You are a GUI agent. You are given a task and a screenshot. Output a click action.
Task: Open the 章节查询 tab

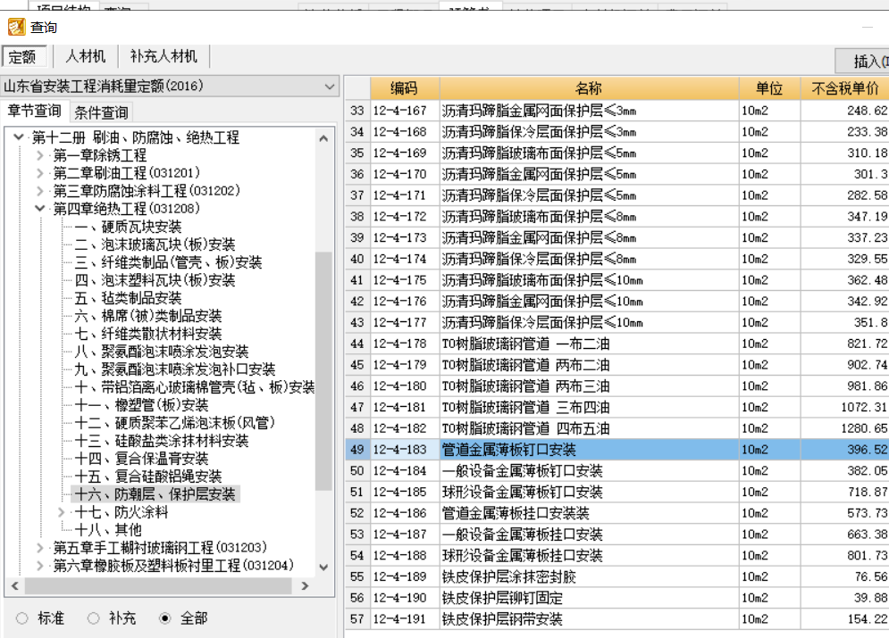[x=35, y=111]
